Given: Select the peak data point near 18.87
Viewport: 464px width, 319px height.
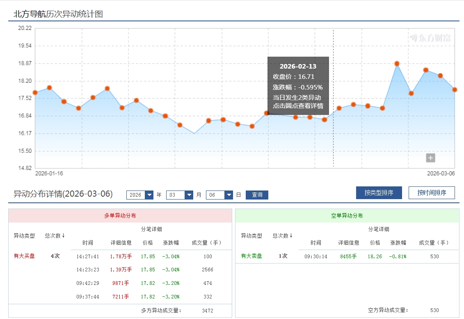Looking at the screenshot, I should tap(397, 64).
